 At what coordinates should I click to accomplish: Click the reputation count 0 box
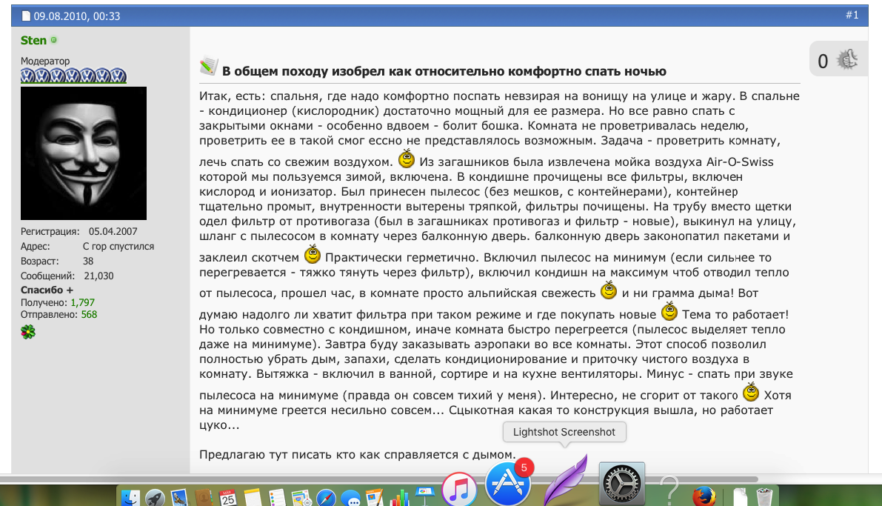[x=823, y=61]
